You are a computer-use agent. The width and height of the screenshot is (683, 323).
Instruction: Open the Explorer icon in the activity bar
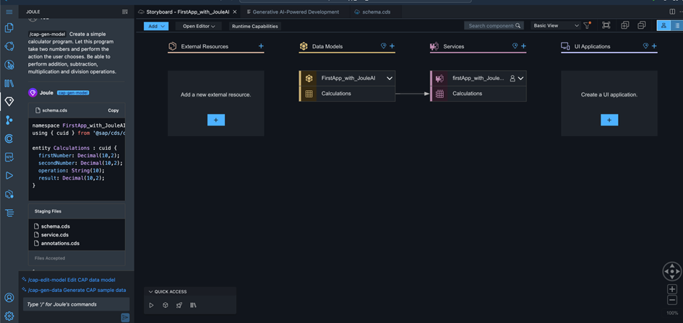pyautogui.click(x=9, y=28)
